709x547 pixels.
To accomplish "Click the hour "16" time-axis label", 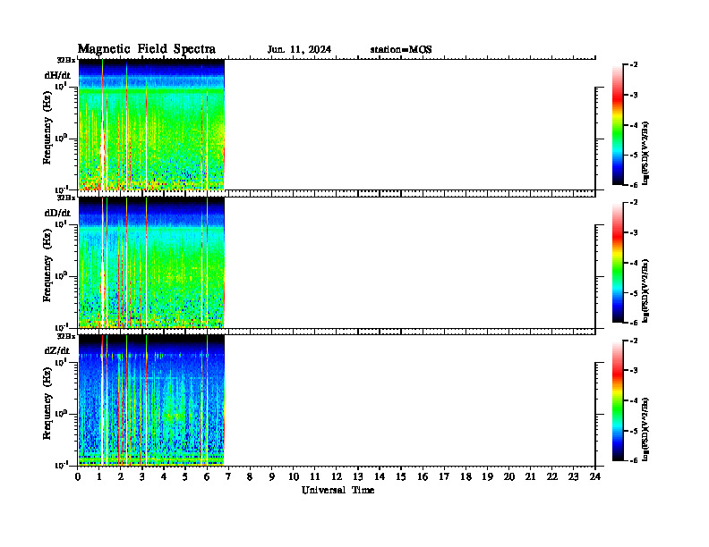I will (x=423, y=477).
